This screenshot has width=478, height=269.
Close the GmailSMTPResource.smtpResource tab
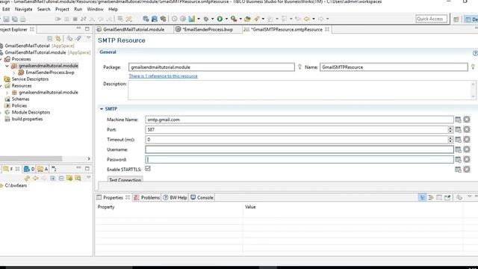coord(327,29)
